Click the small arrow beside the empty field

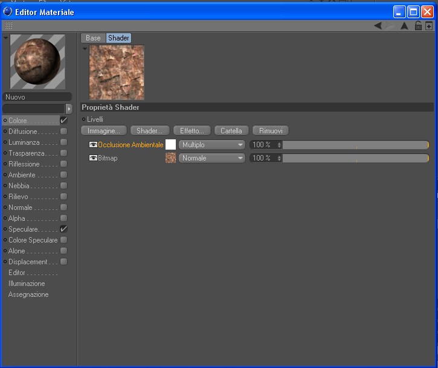(69, 109)
